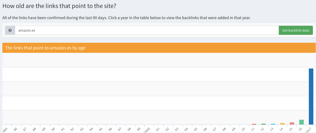Click the light blue 13 bar
Viewport: 316px width, 133px height.
(x=273, y=124)
